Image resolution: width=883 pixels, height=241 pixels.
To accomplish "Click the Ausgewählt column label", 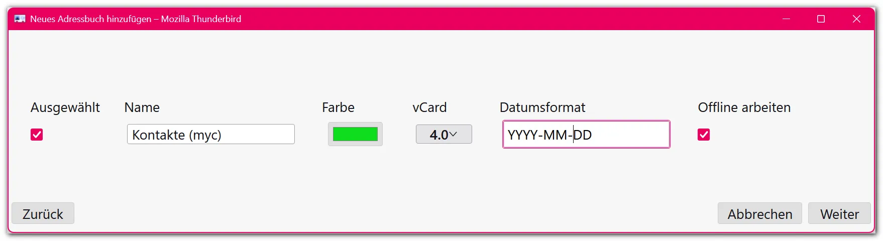I will (65, 107).
